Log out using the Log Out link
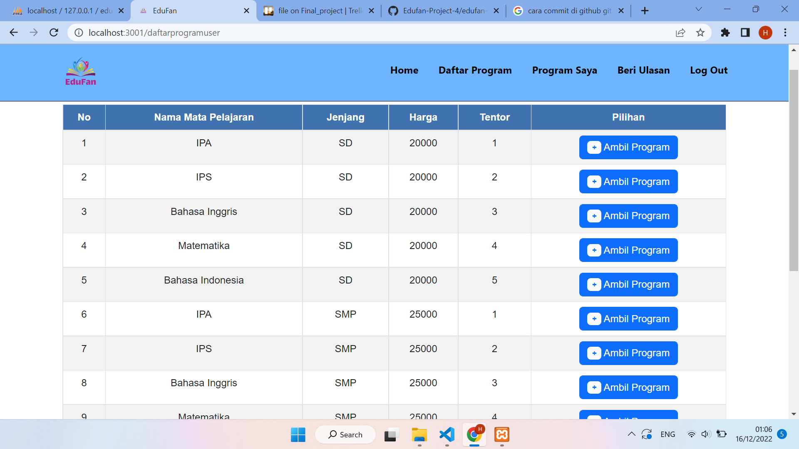 pos(709,70)
